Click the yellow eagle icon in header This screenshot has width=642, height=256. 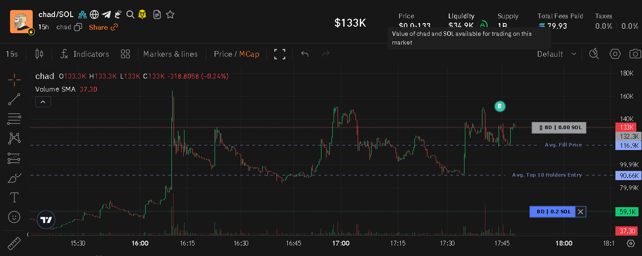[143, 14]
